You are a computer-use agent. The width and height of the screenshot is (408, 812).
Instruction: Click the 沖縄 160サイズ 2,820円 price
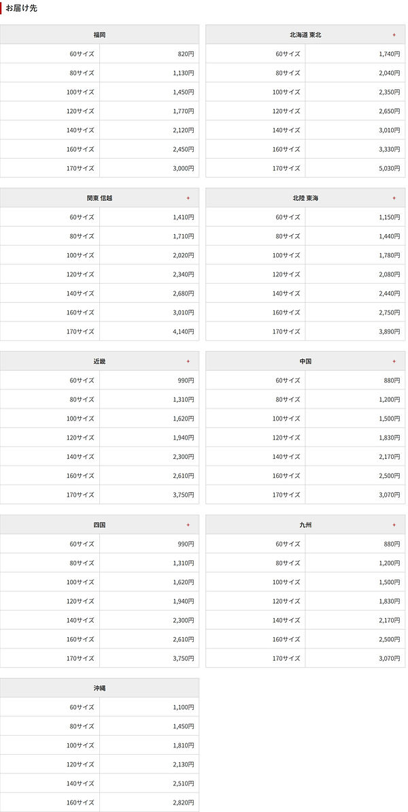(x=184, y=802)
